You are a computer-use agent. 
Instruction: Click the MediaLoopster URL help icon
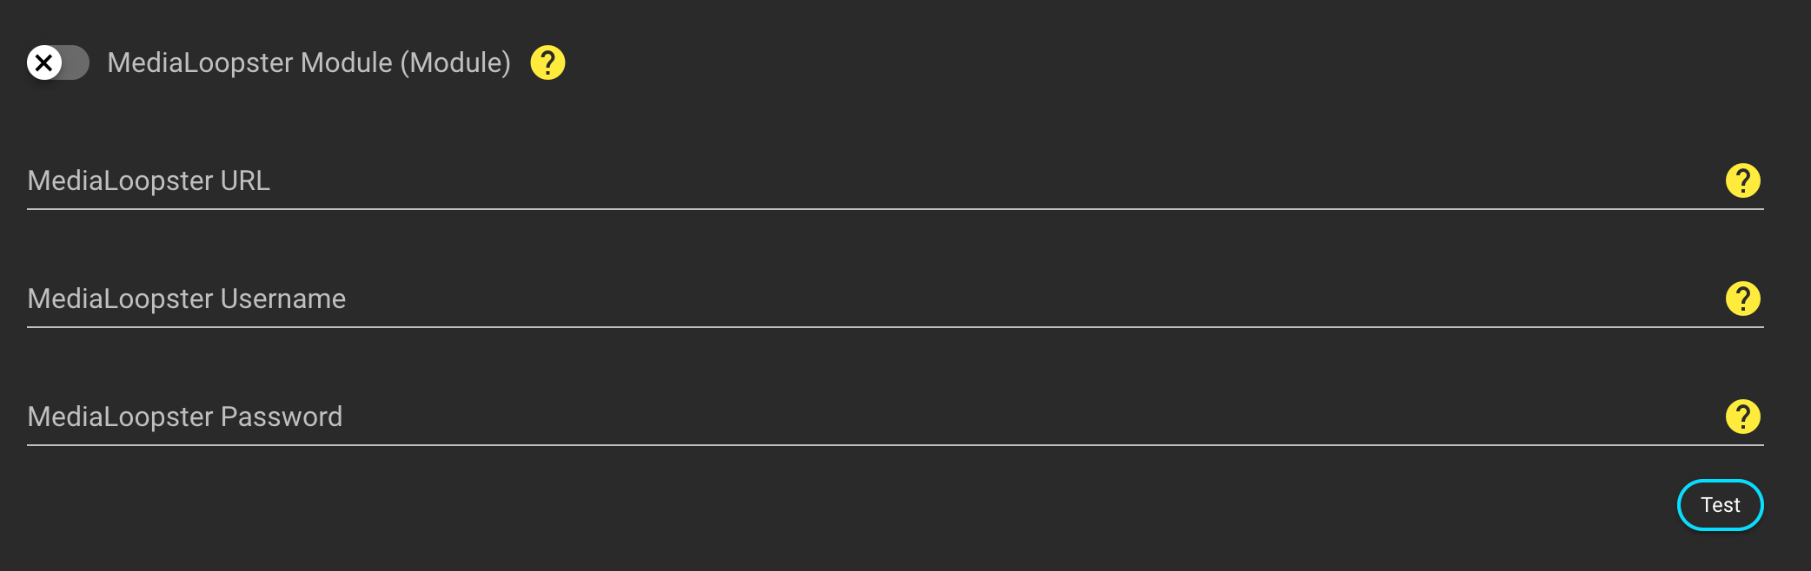(1742, 180)
